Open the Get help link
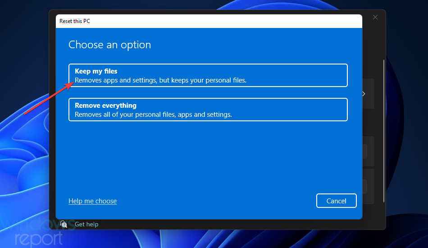This screenshot has width=428, height=248. tap(87, 224)
